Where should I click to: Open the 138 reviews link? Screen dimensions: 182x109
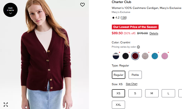pyautogui.click(x=124, y=17)
